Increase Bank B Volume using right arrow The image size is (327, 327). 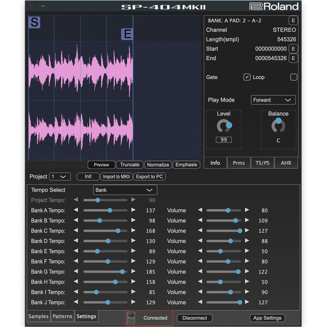[x=247, y=220]
